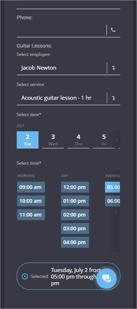Focus the Phone input field
The height and width of the screenshot is (309, 137).
click(61, 30)
